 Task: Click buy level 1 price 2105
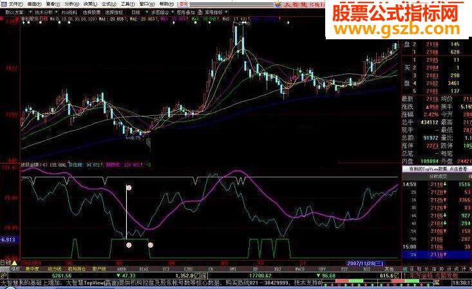click(x=432, y=60)
